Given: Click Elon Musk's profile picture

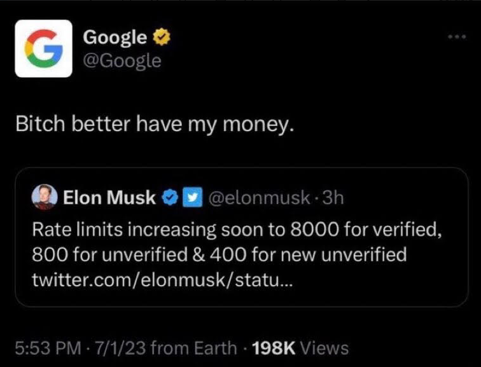Looking at the screenshot, I should 45,197.
